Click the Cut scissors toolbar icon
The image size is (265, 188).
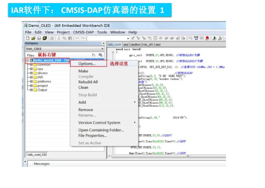(x=59, y=38)
